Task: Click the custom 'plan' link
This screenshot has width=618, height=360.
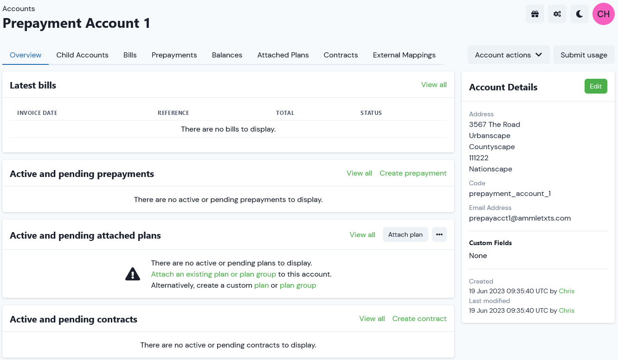Action: click(x=261, y=285)
